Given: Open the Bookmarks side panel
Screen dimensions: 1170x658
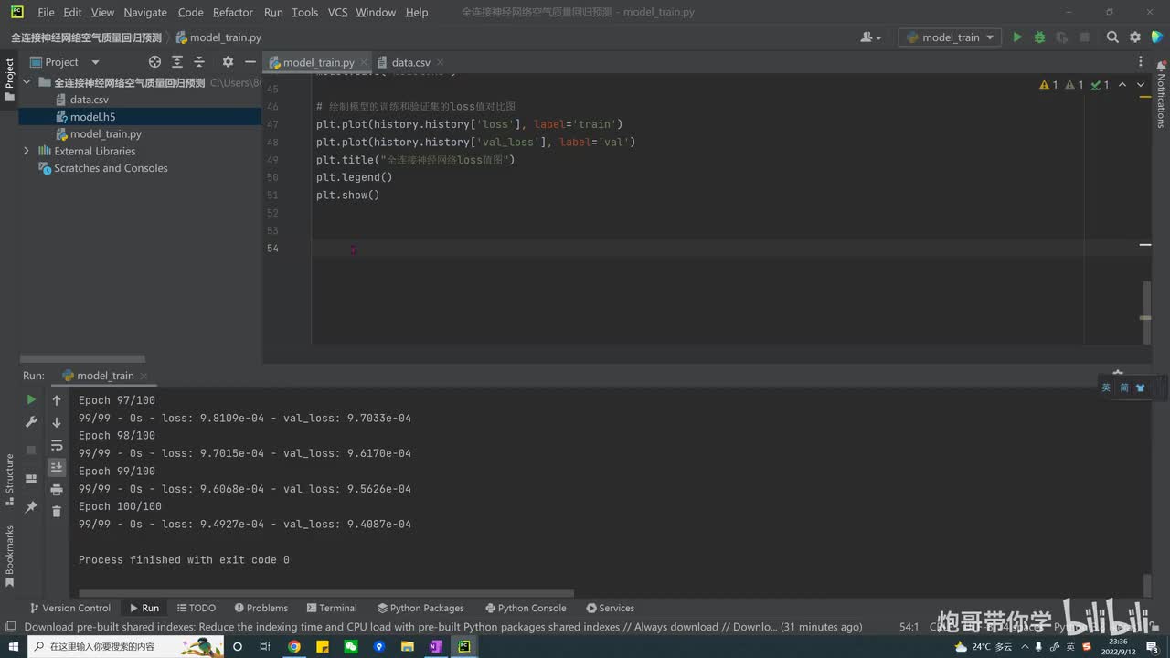Looking at the screenshot, I should tap(9, 558).
